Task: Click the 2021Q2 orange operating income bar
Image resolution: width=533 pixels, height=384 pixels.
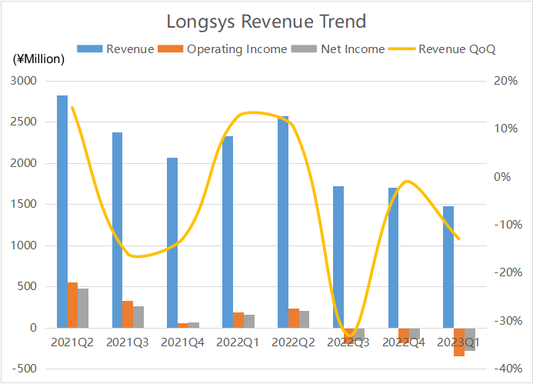Action: 72,305
